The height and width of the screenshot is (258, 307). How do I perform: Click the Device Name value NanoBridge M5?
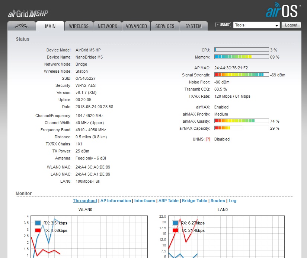(x=89, y=57)
